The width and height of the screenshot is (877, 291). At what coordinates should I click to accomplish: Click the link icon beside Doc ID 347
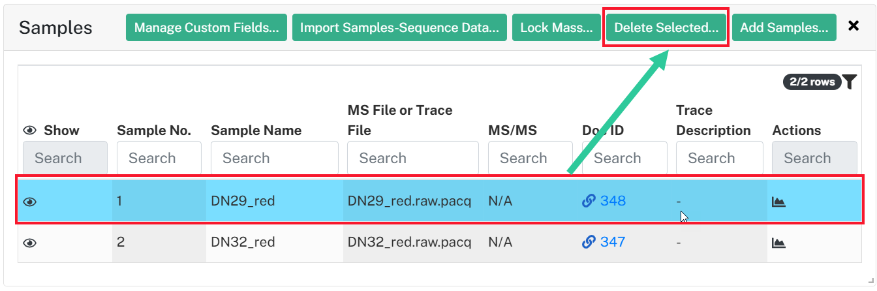pos(589,242)
